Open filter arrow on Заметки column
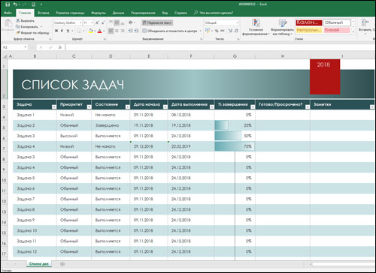 [371, 107]
